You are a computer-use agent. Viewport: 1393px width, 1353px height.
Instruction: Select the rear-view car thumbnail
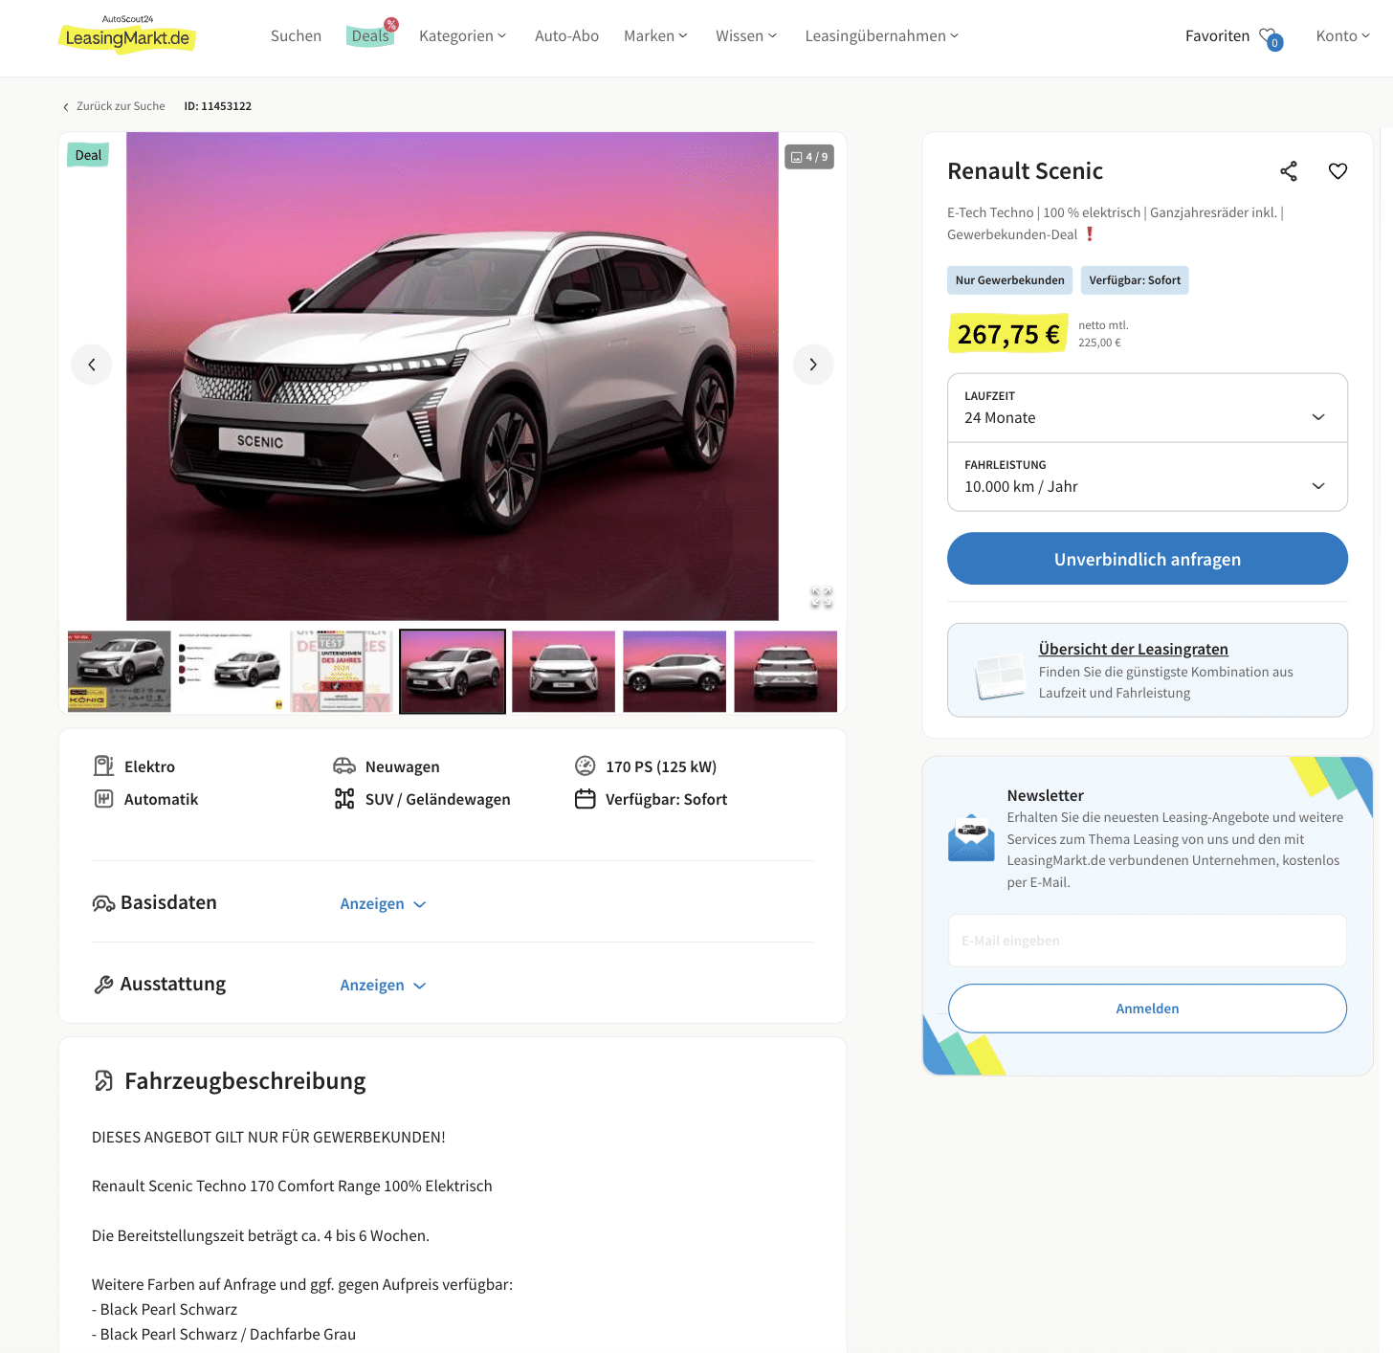pos(785,671)
